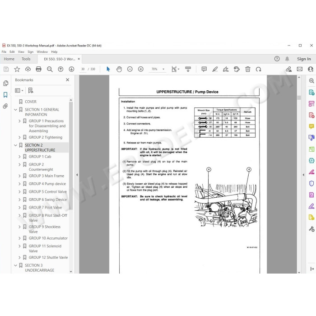Expand GROUP 1 Cab bookmark
316x316 pixels.
[x=19, y=157]
